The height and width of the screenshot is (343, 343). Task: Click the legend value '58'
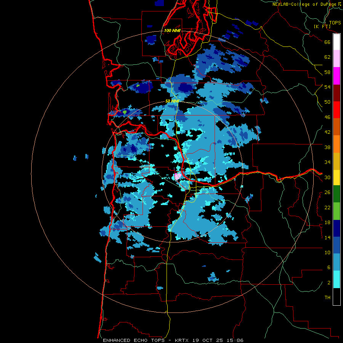[327, 72]
